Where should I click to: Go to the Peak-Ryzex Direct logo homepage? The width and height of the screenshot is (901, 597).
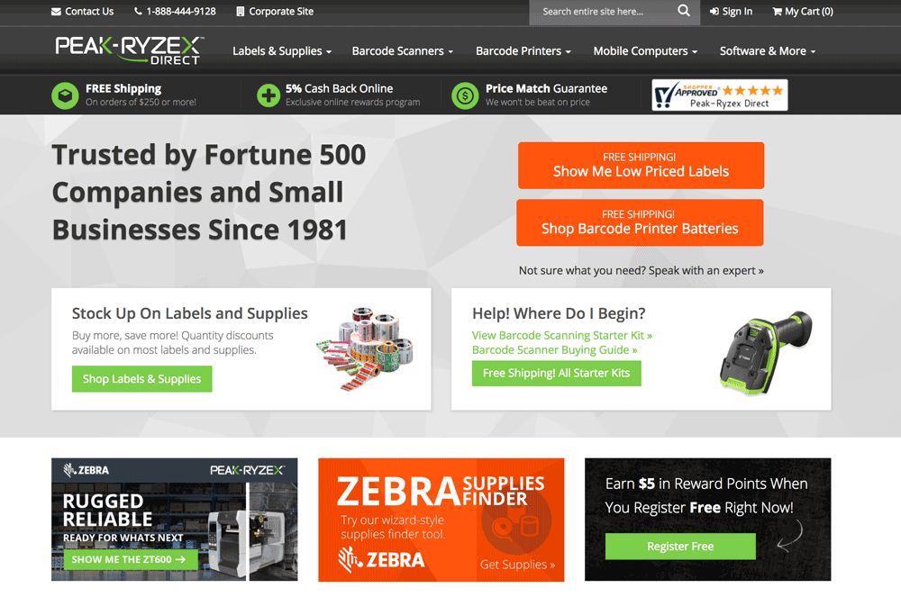(x=129, y=50)
